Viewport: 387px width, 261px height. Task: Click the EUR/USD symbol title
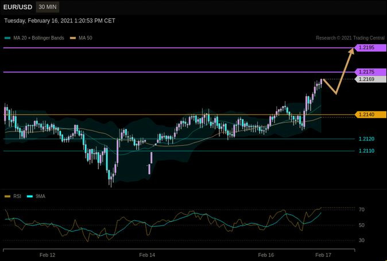tap(18, 7)
